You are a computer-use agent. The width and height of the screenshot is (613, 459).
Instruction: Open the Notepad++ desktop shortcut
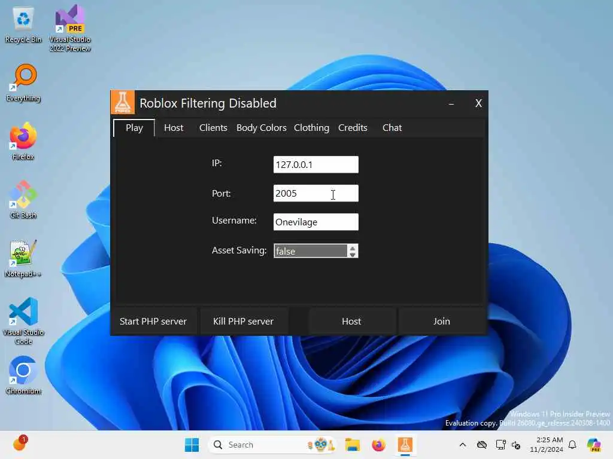tap(23, 258)
